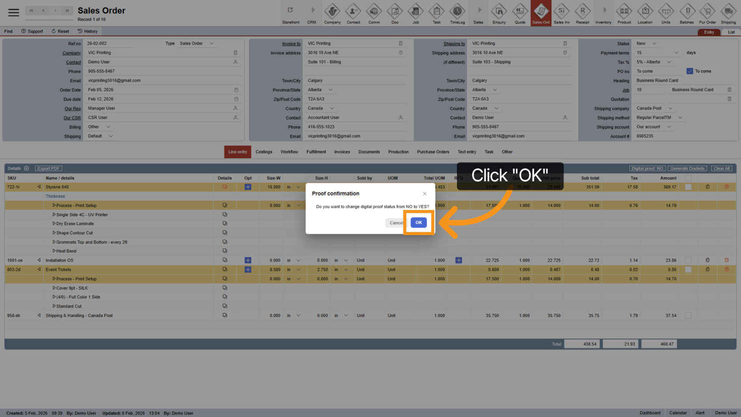The image size is (741, 417).
Task: Open the TimeLog module icon
Action: coord(457,14)
